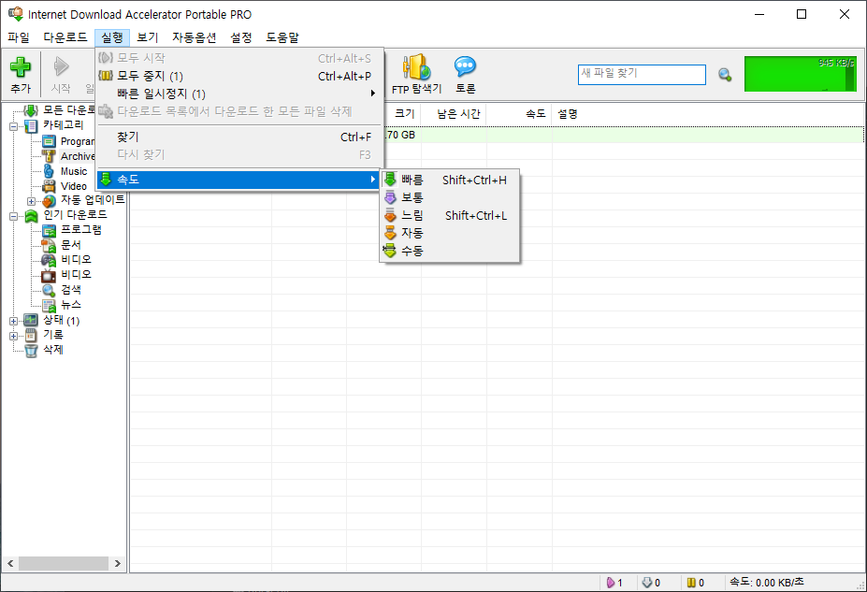
Task: Close the open 실행 menu
Action: click(x=112, y=37)
